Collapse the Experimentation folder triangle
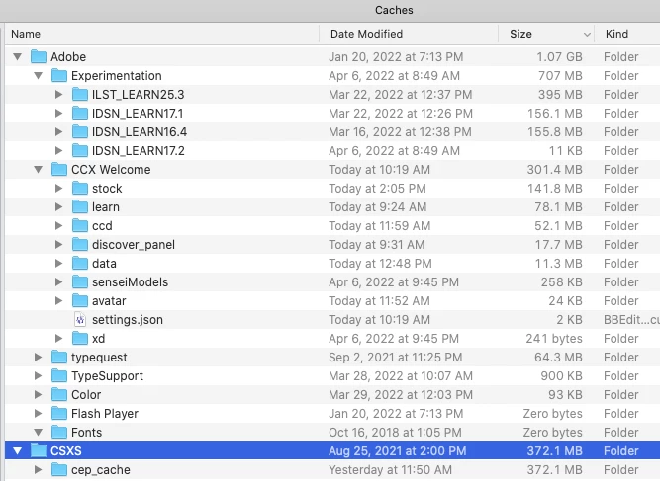The width and height of the screenshot is (660, 481). coord(39,76)
